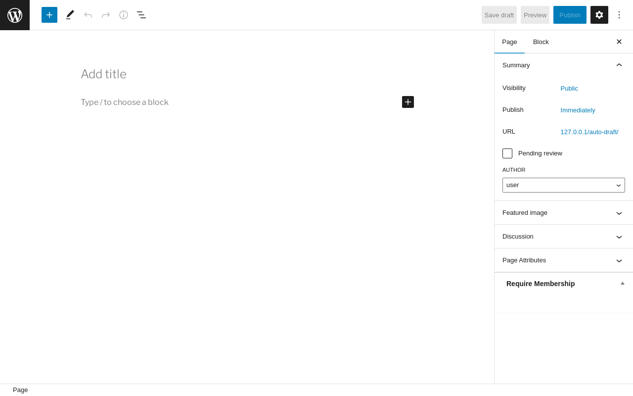The height and width of the screenshot is (396, 633).
Task: Set publish date via Immediately link
Action: point(578,110)
